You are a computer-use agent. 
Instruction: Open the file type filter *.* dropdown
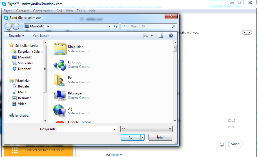[147, 129]
